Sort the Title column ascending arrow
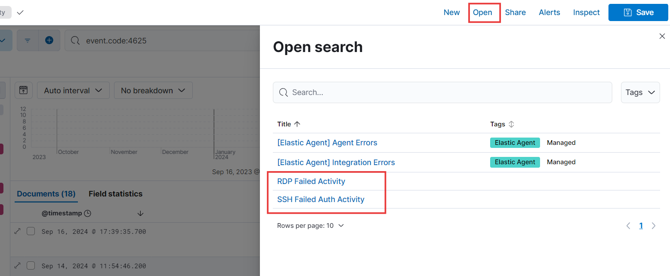 click(x=297, y=124)
